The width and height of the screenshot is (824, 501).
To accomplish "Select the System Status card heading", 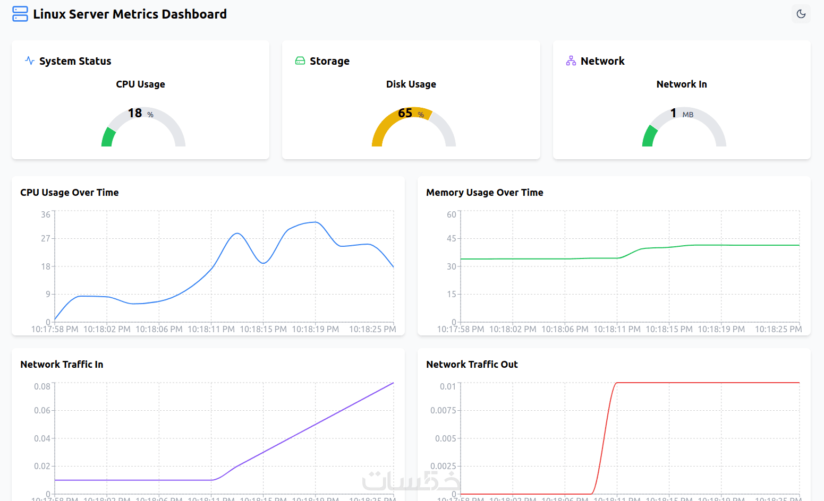I will click(x=75, y=61).
